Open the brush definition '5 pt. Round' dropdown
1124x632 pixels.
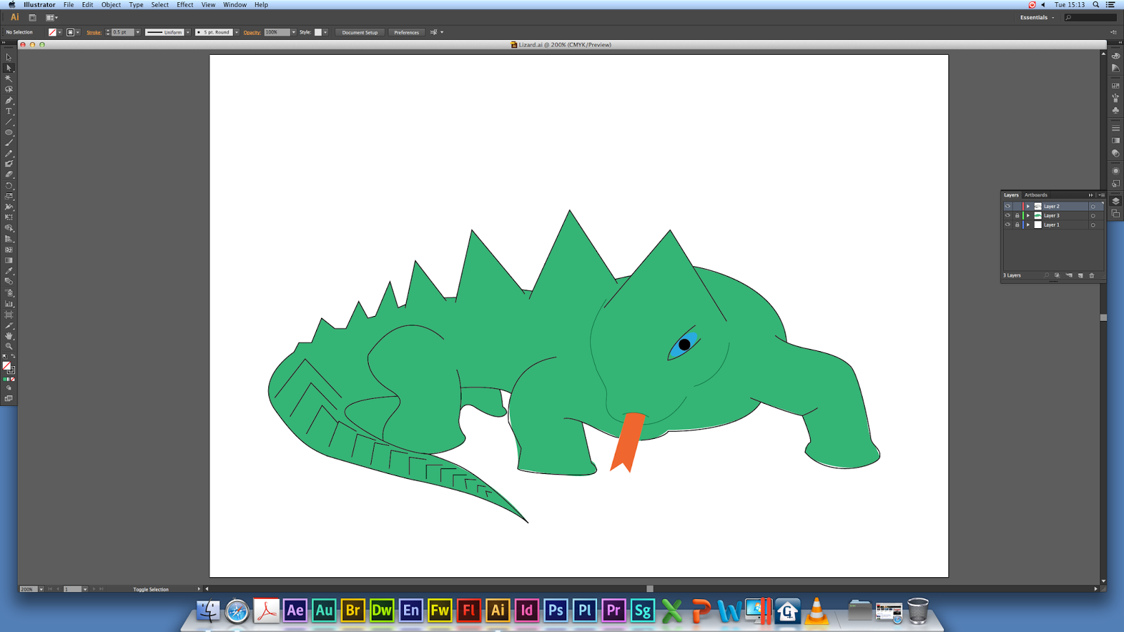tap(237, 32)
